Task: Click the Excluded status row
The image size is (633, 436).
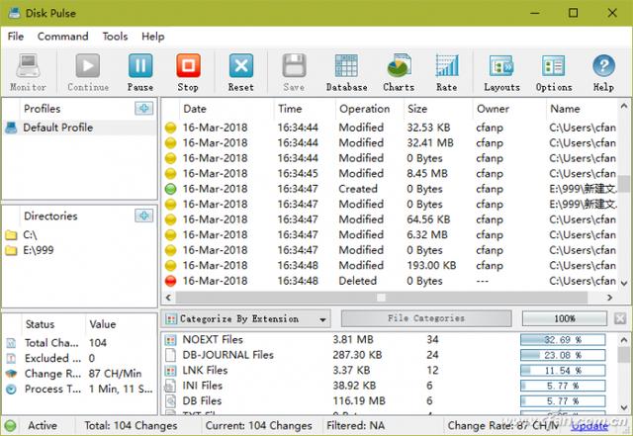Action: point(79,359)
